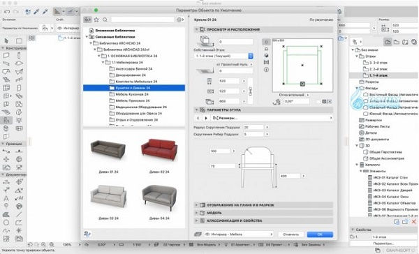The width and height of the screenshot is (419, 254).
Task: Select the Door tool in the toolbox
Action: point(19,88)
